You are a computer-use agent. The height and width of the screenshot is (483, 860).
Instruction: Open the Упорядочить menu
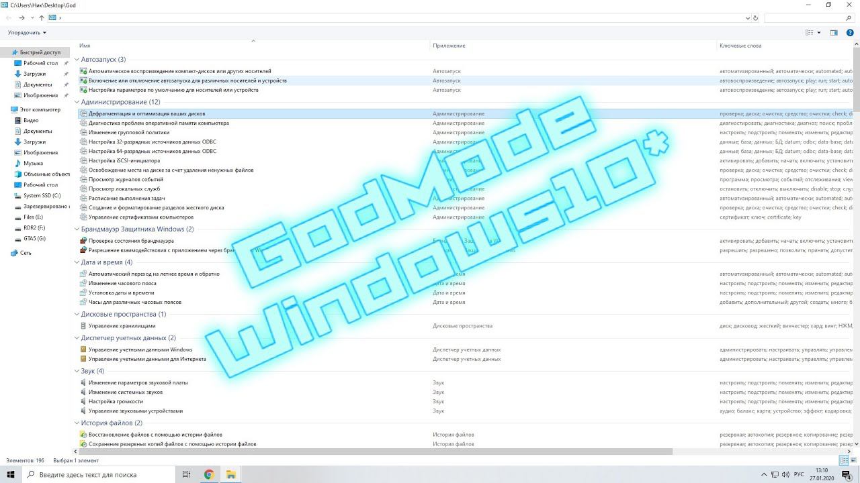point(27,32)
